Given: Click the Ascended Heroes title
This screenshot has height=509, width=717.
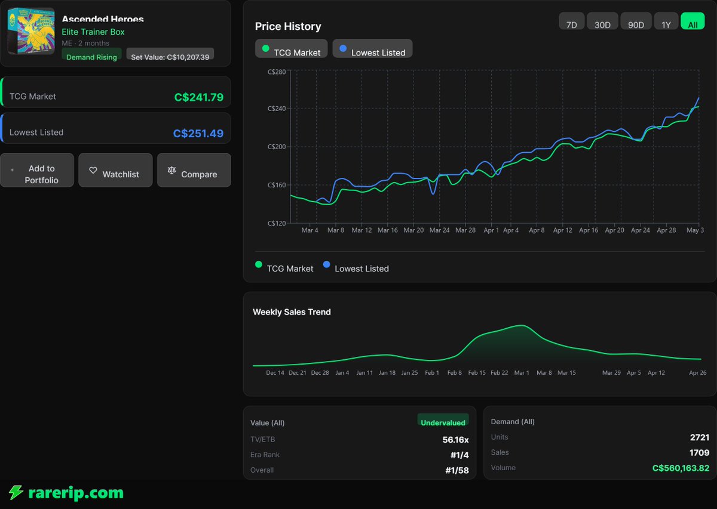Looking at the screenshot, I should coord(103,19).
